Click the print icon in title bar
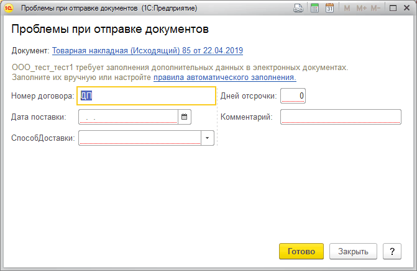The width and height of the screenshot is (417, 271). 298,9
